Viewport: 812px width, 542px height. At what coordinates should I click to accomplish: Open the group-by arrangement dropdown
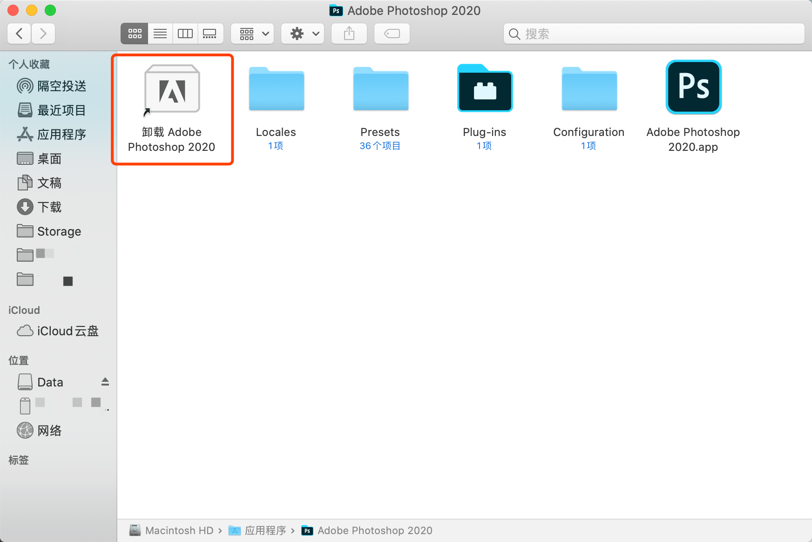pyautogui.click(x=253, y=34)
